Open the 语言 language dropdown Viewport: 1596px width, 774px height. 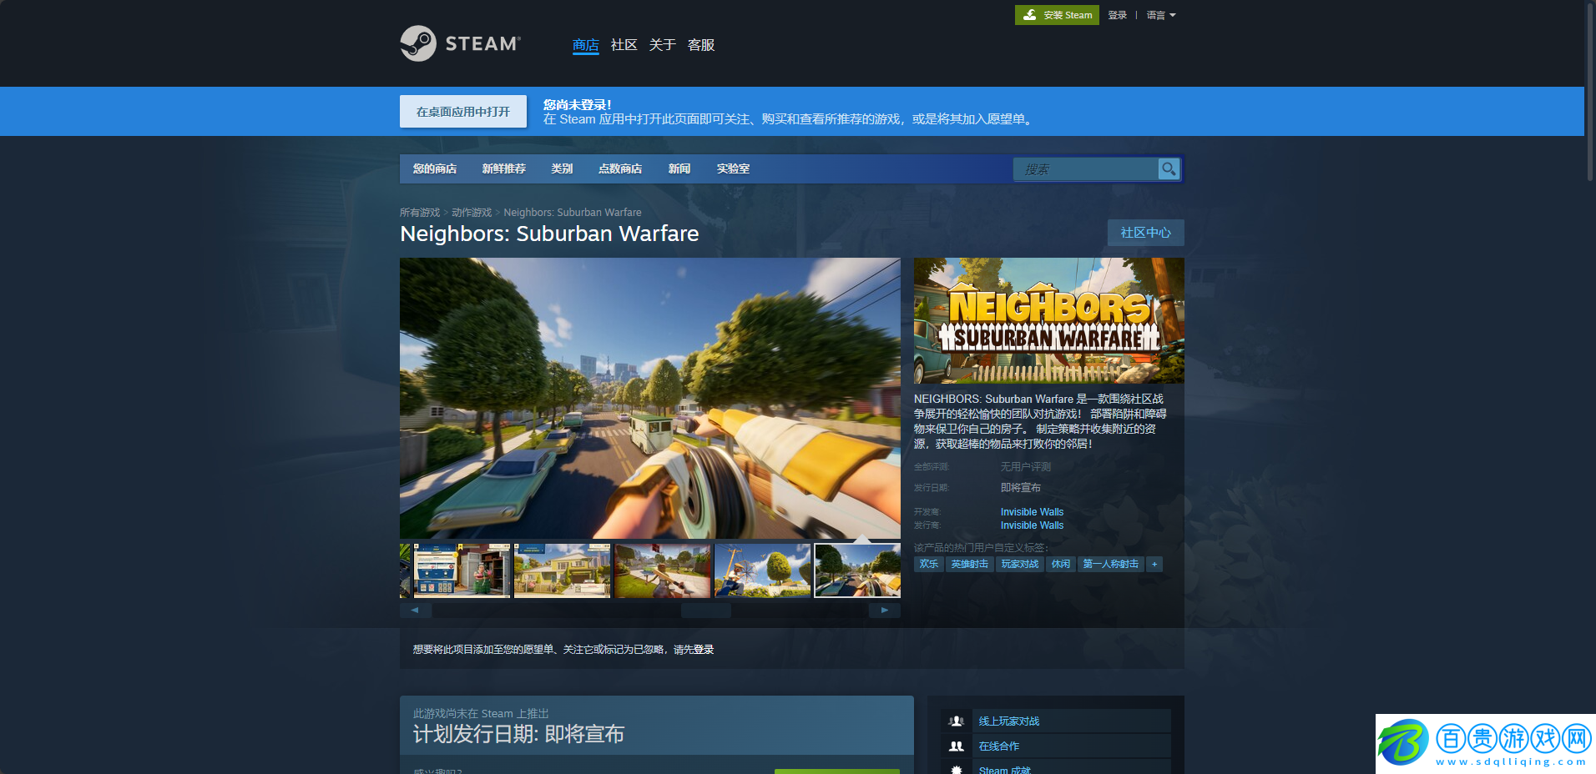[1160, 15]
